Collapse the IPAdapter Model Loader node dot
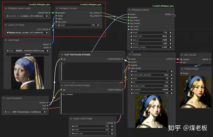This screenshot has height=137, width=213. point(6,8)
